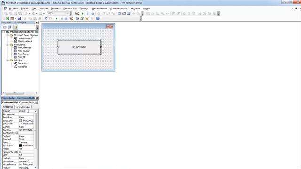Click the Redo arrow icon

click(51, 18)
